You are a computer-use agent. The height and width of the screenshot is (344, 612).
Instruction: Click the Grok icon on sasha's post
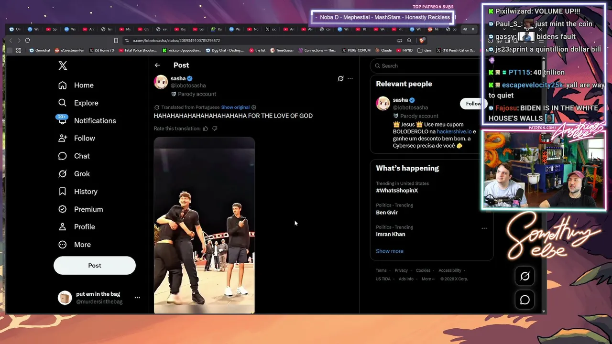(x=340, y=78)
